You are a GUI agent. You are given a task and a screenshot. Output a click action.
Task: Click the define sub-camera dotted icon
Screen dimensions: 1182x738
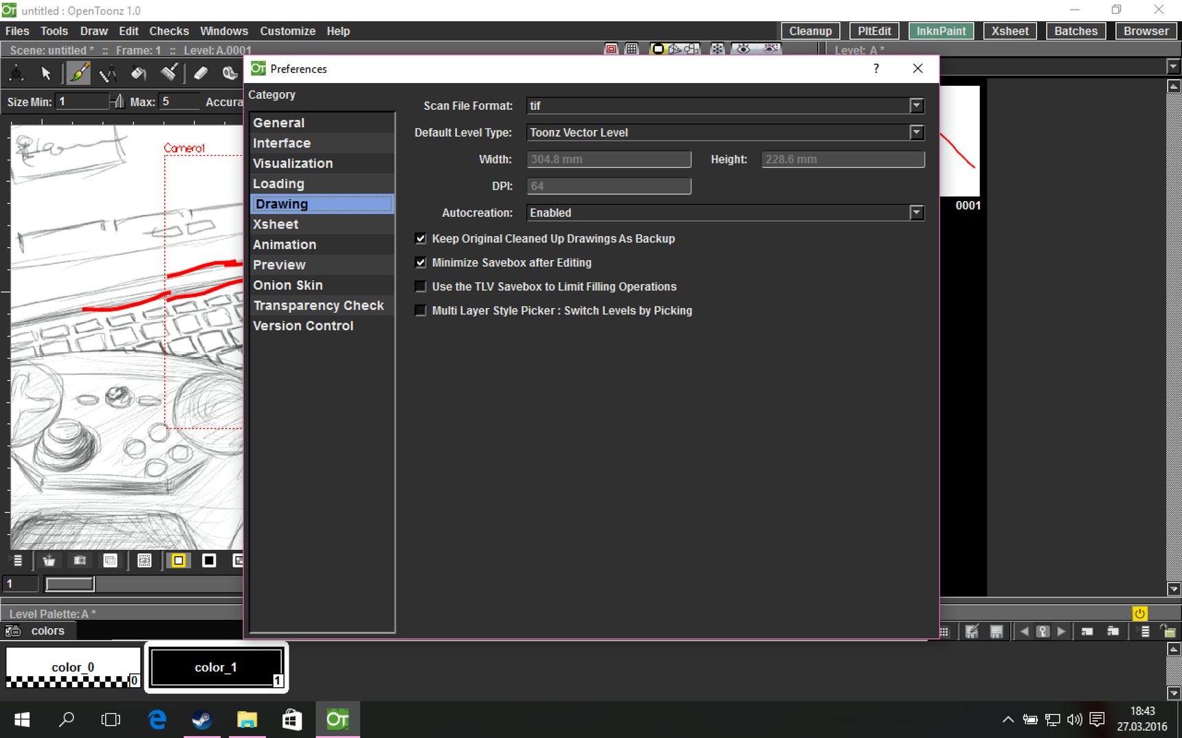pos(144,561)
